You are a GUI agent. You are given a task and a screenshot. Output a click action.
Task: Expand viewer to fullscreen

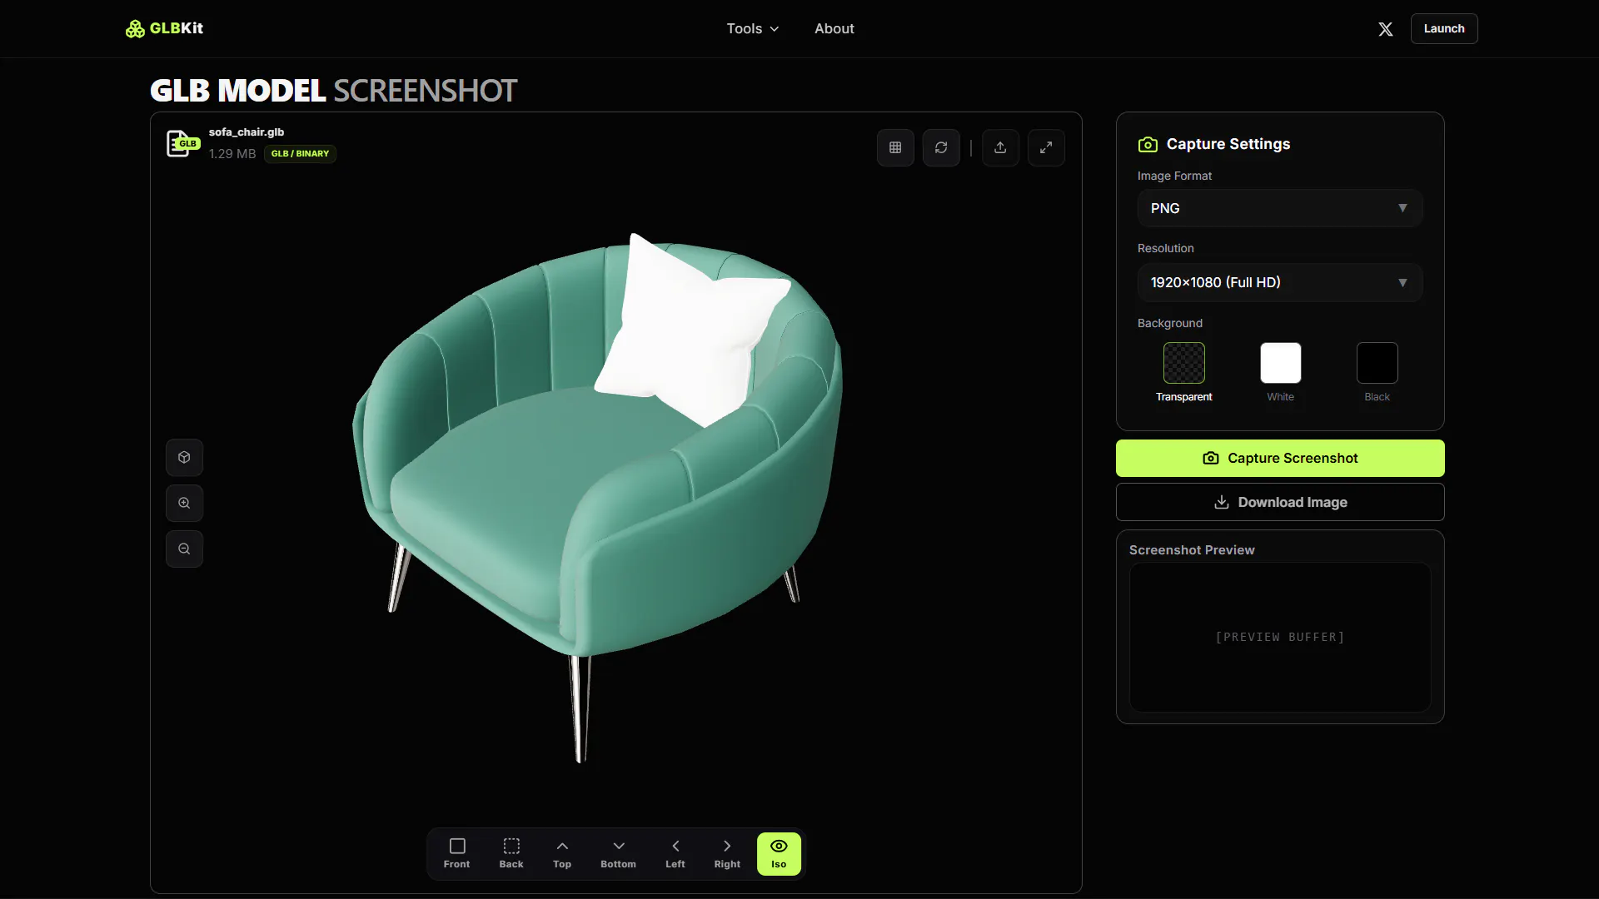(1046, 147)
